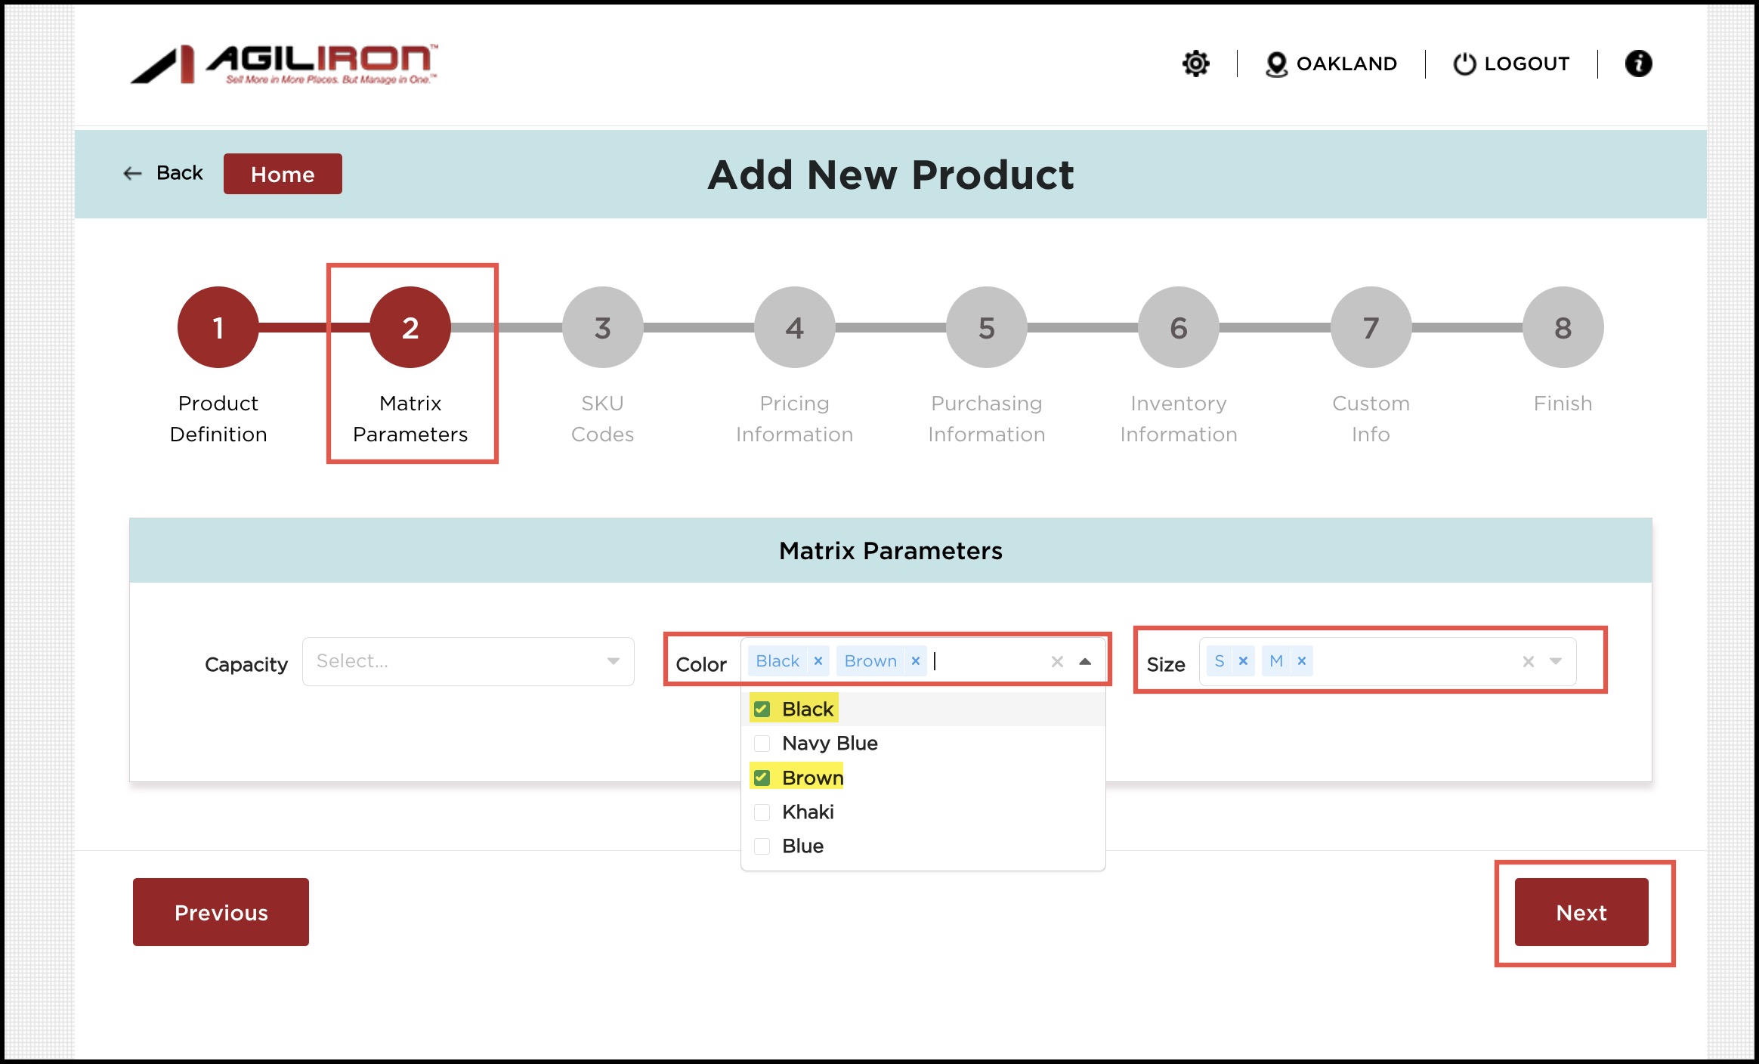
Task: Jump to step 3 SKU Codes
Action: click(602, 327)
